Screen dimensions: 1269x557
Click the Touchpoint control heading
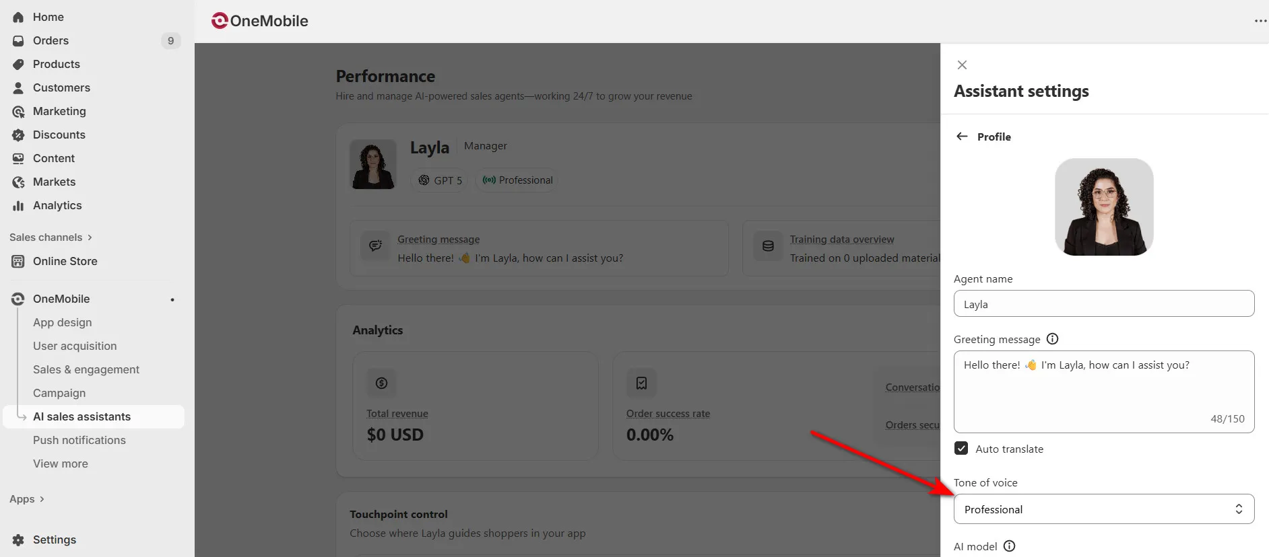point(399,515)
